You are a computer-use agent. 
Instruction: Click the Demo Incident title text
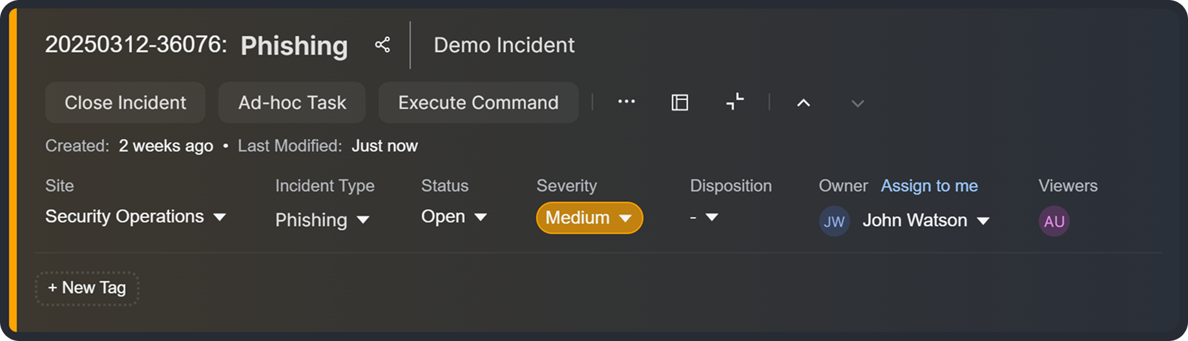click(x=504, y=45)
